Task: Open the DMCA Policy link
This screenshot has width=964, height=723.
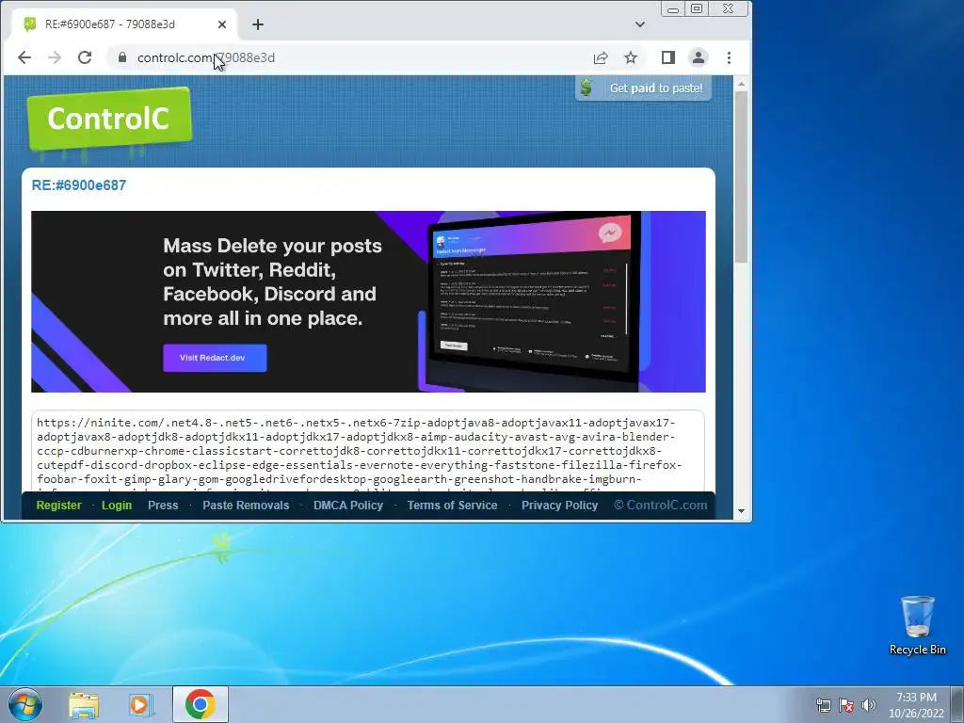Action: (x=348, y=506)
